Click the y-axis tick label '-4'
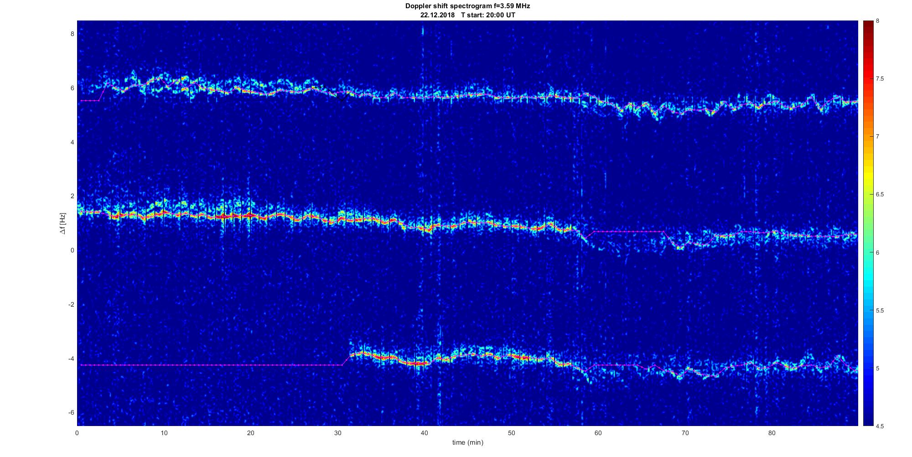Screen dimensions: 912x457 pos(71,359)
